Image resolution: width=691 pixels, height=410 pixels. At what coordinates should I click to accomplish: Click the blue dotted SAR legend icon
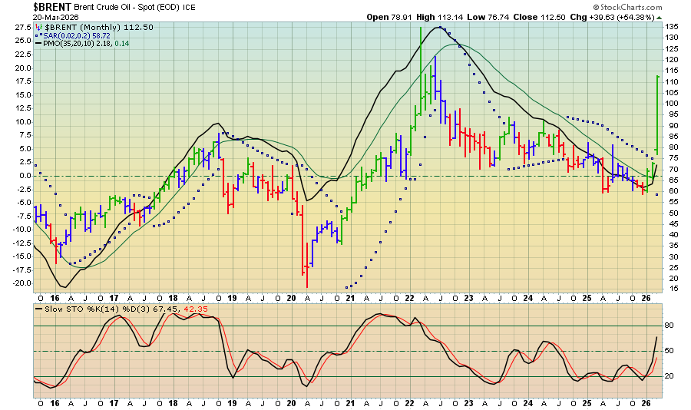coord(40,35)
